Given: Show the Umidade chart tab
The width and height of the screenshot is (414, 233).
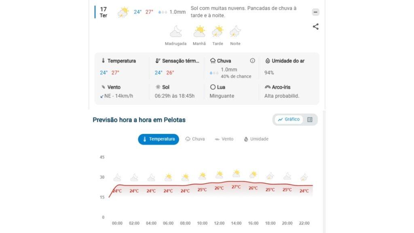Looking at the screenshot, I should [x=256, y=139].
